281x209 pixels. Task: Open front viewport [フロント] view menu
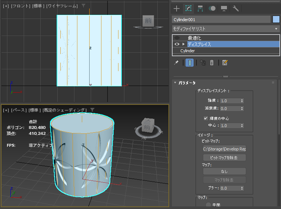point(21,6)
